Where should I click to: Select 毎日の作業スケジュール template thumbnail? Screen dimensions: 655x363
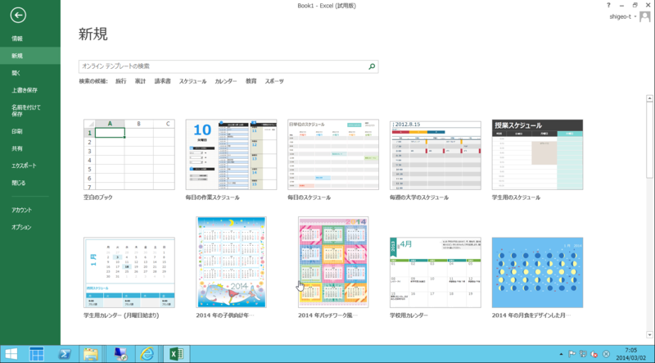231,155
